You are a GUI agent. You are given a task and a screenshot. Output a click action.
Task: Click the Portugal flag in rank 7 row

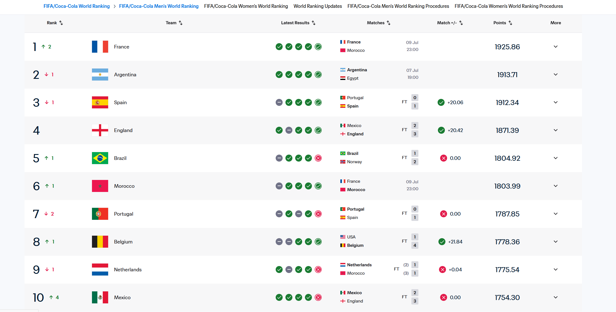100,214
